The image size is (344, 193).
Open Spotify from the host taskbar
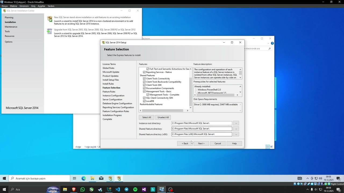point(135,190)
